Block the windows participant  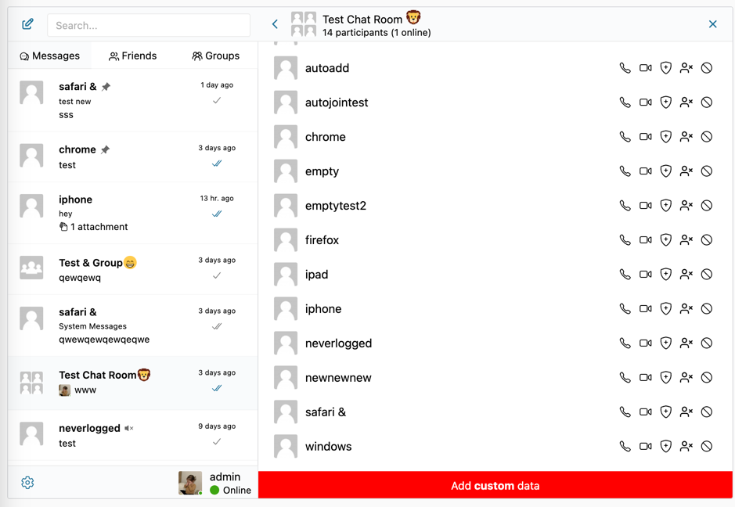tap(707, 446)
